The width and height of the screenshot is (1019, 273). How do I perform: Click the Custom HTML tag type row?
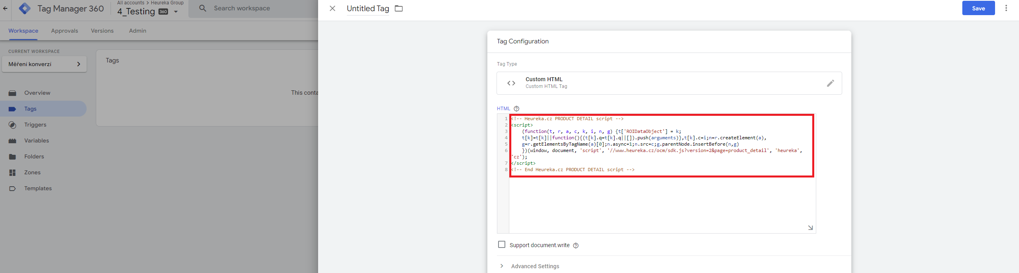[x=669, y=83]
